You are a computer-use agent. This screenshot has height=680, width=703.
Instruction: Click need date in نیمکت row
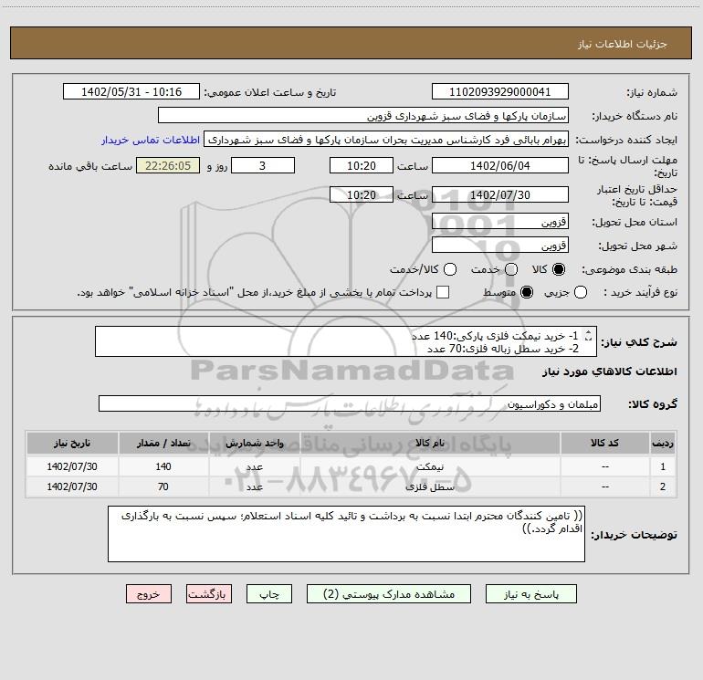(x=72, y=466)
